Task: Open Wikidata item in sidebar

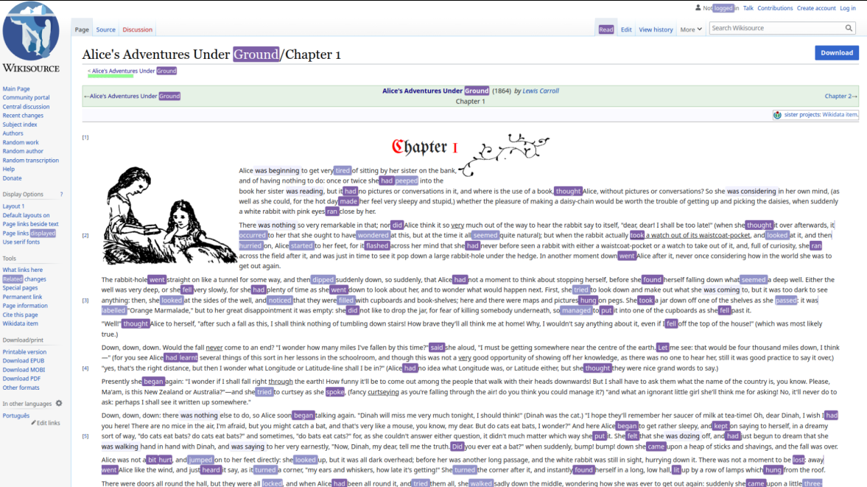Action: (21, 323)
